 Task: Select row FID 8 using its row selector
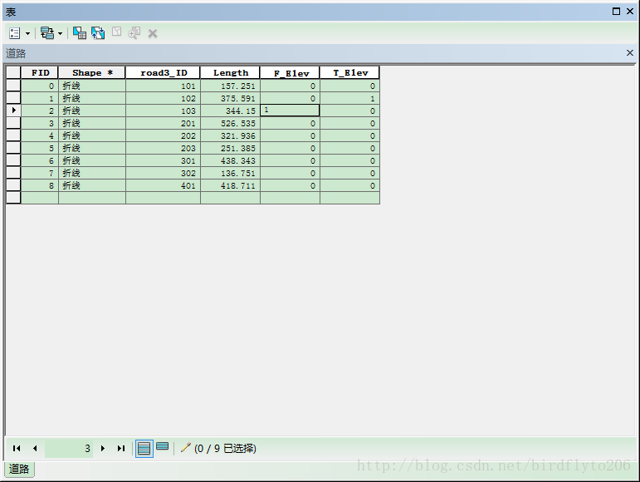coord(13,185)
